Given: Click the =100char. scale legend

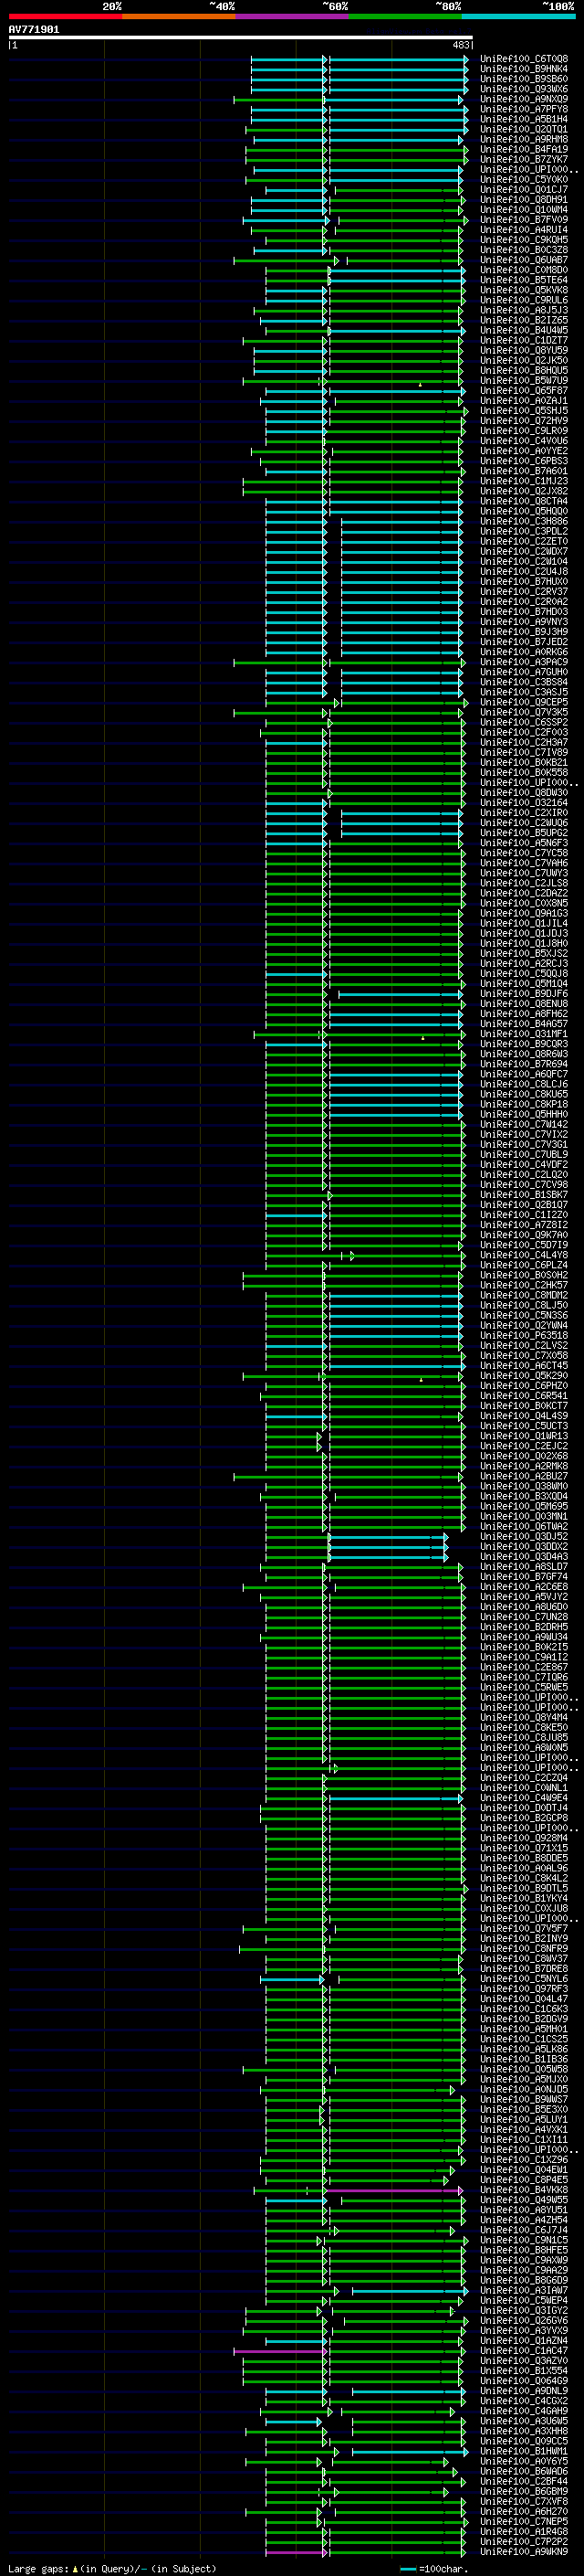Looking at the screenshot, I should (x=434, y=2568).
